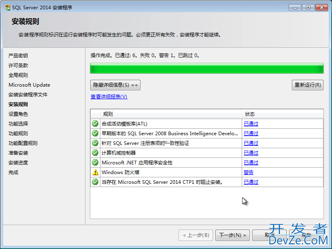Viewport: 332px width, 249px height.
Task: Click green check icon for 计算机域控制器
Action: [95, 153]
